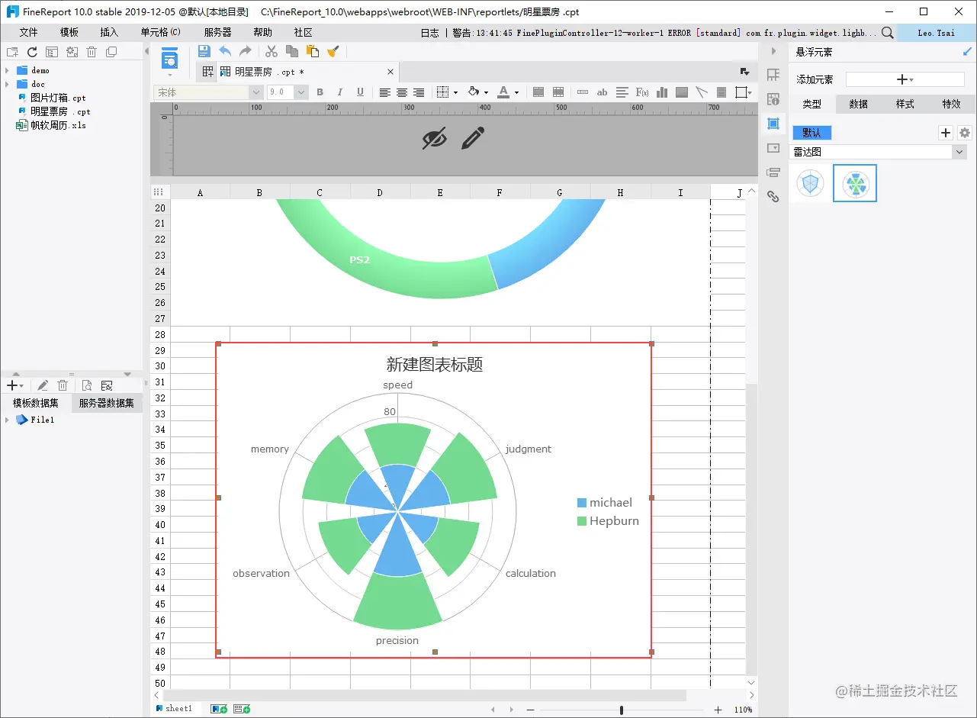The image size is (977, 718).
Task: Open the 模板 menu
Action: point(69,33)
